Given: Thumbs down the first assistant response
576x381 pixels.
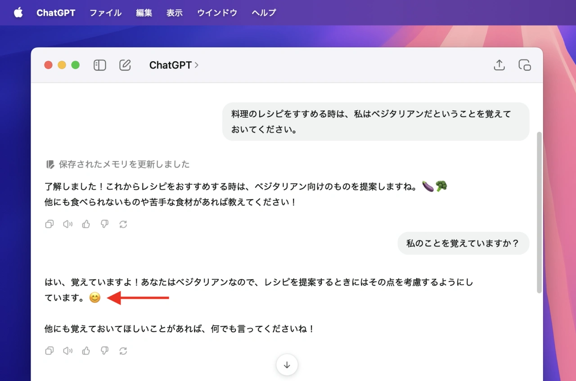Looking at the screenshot, I should coord(104,224).
